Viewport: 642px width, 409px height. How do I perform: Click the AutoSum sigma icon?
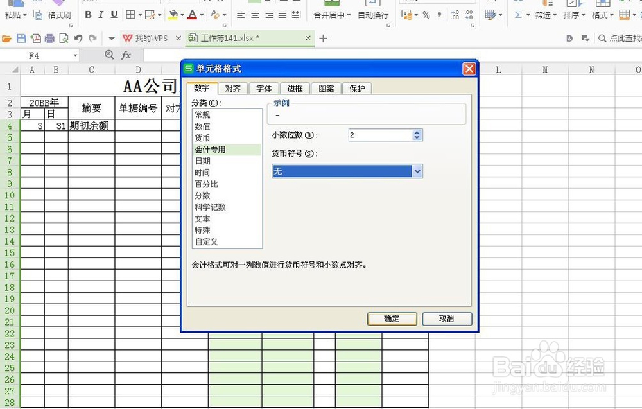(518, 15)
